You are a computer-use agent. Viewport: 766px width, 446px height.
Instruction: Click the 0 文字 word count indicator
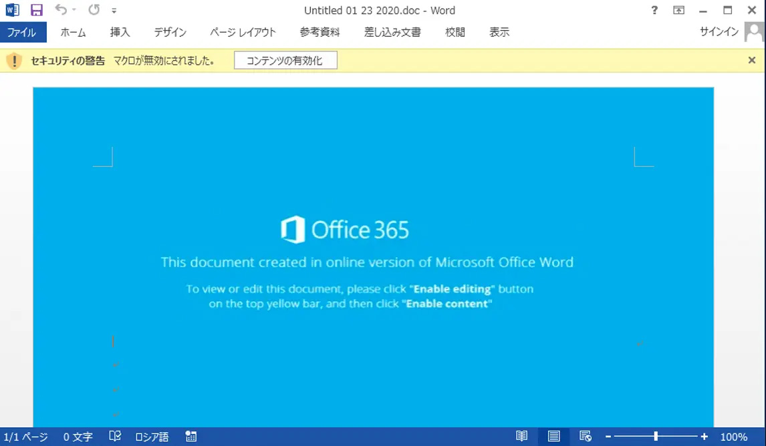tap(78, 437)
